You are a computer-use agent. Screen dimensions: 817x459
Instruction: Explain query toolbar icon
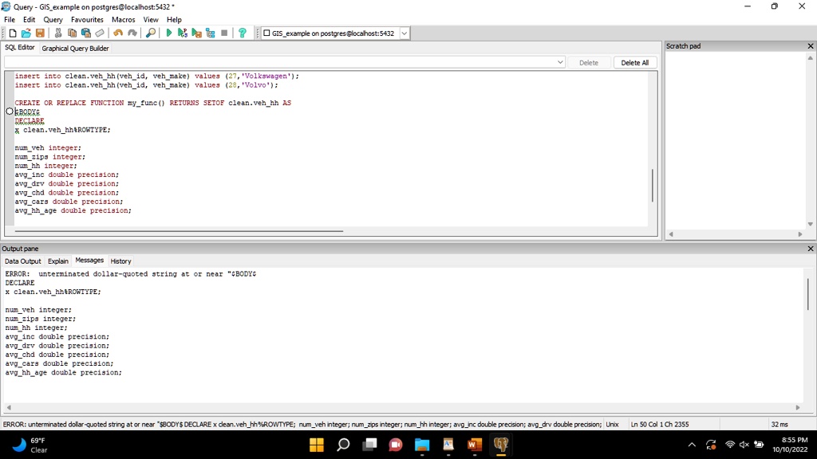pyautogui.click(x=211, y=33)
